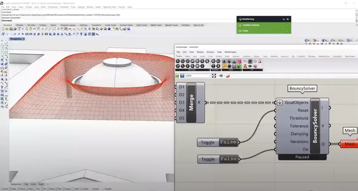
Task: Open Rhino Surface menu
Action: (28, 7)
